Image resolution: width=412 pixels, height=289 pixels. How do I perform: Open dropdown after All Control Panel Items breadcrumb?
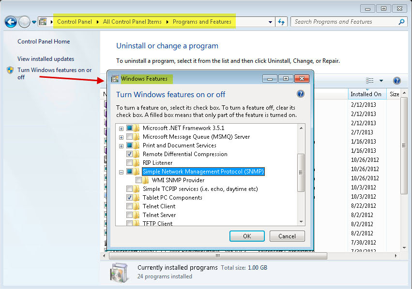[x=168, y=22]
